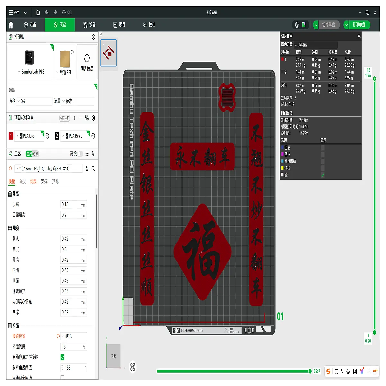The height and width of the screenshot is (386, 386).
Task: Switch to the 准备 tab
Action: tap(30, 25)
